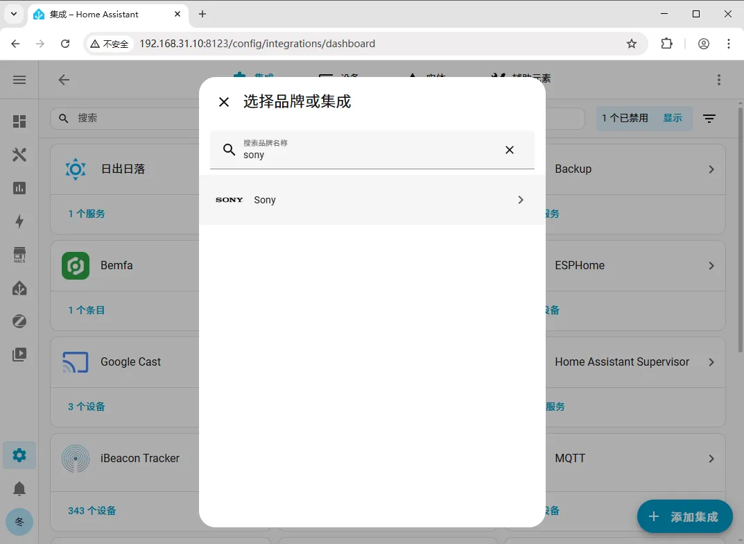Open the HACS store sidebar icon

(x=19, y=255)
